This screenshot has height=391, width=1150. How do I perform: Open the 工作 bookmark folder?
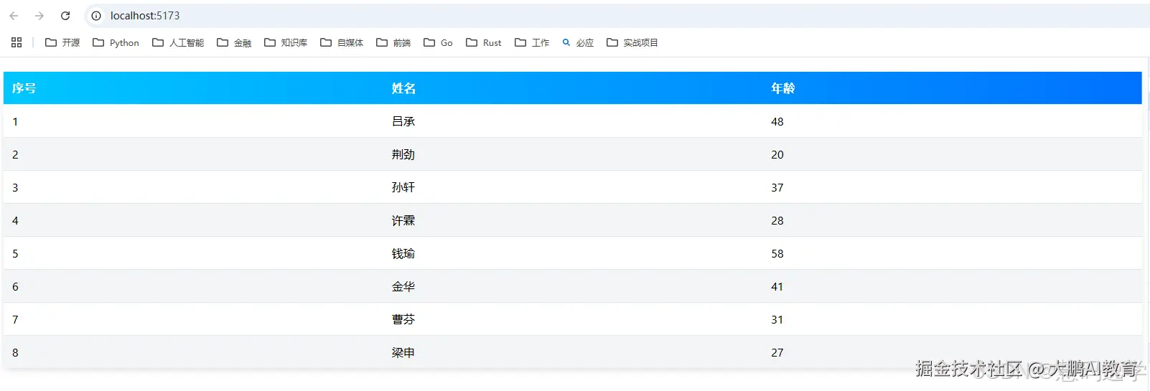[x=532, y=42]
